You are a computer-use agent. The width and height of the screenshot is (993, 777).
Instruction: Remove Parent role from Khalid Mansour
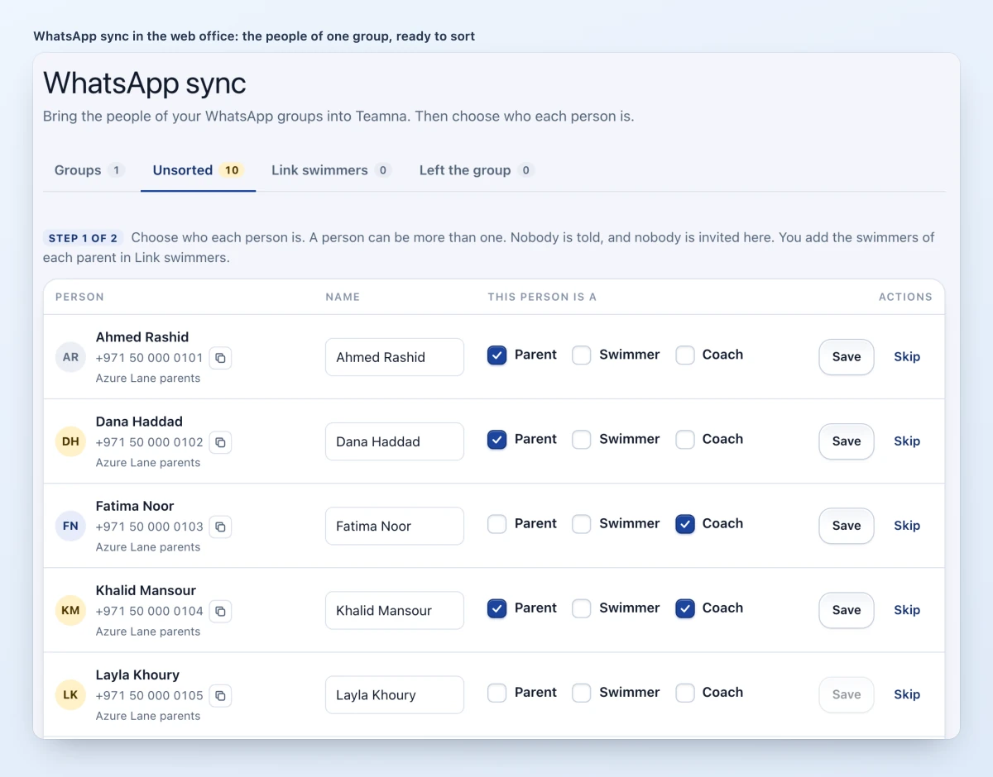496,608
